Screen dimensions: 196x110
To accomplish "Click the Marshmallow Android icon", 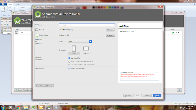I will tap(37, 35).
